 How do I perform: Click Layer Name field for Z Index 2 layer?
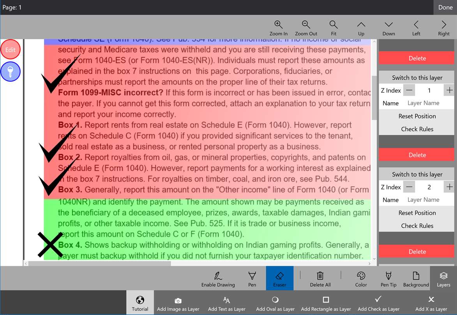429,200
